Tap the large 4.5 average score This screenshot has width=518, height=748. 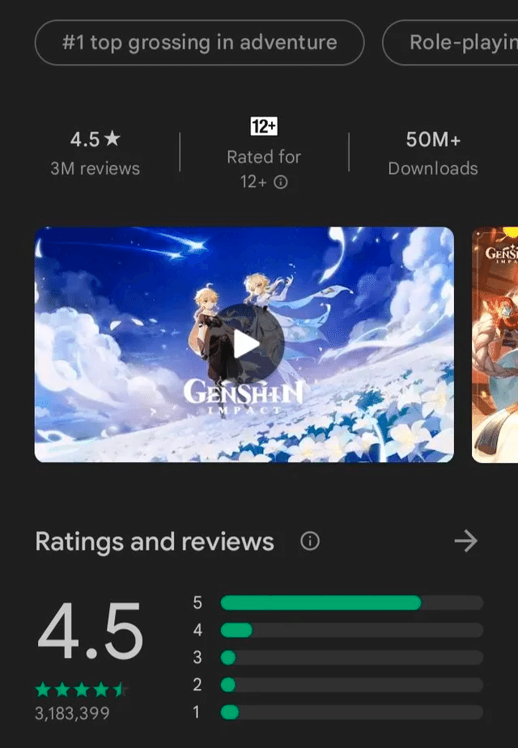tap(90, 631)
